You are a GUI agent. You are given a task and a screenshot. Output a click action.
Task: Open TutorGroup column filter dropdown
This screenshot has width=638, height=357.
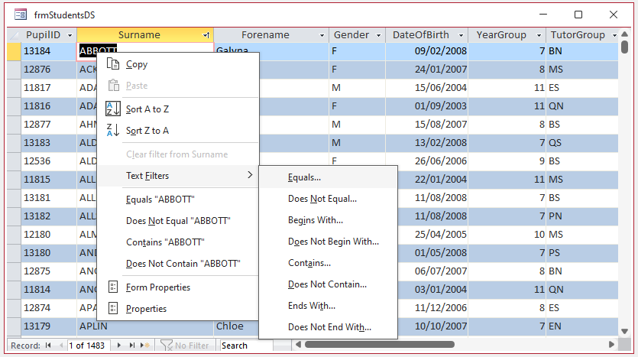pos(614,35)
